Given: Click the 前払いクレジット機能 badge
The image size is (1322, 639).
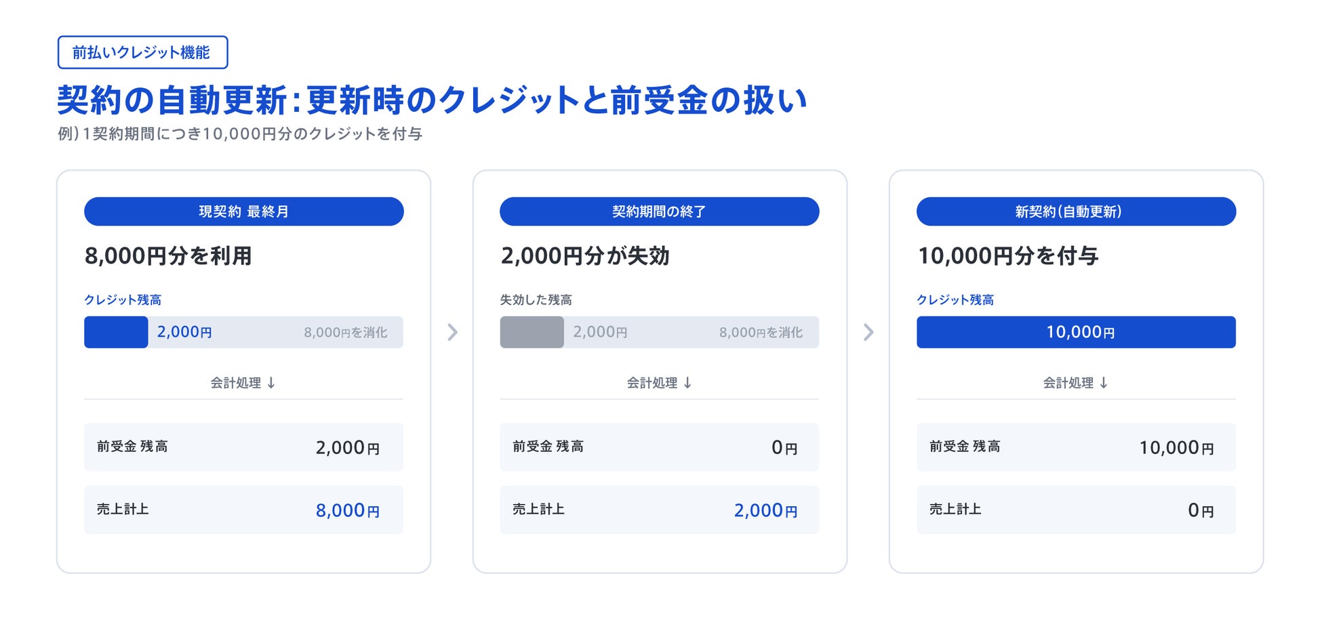Looking at the screenshot, I should [x=142, y=52].
